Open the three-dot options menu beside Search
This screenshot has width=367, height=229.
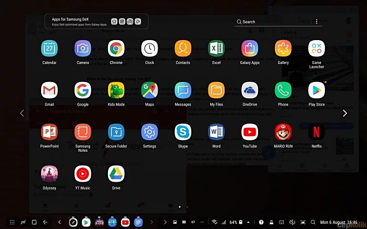click(x=317, y=21)
